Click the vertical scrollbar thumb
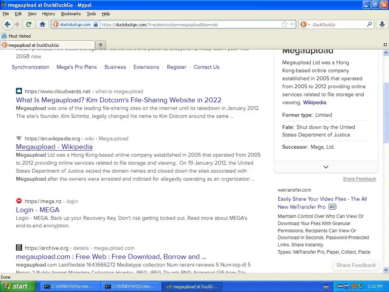Image resolution: width=389 pixels, height=292 pixels. 386,113
